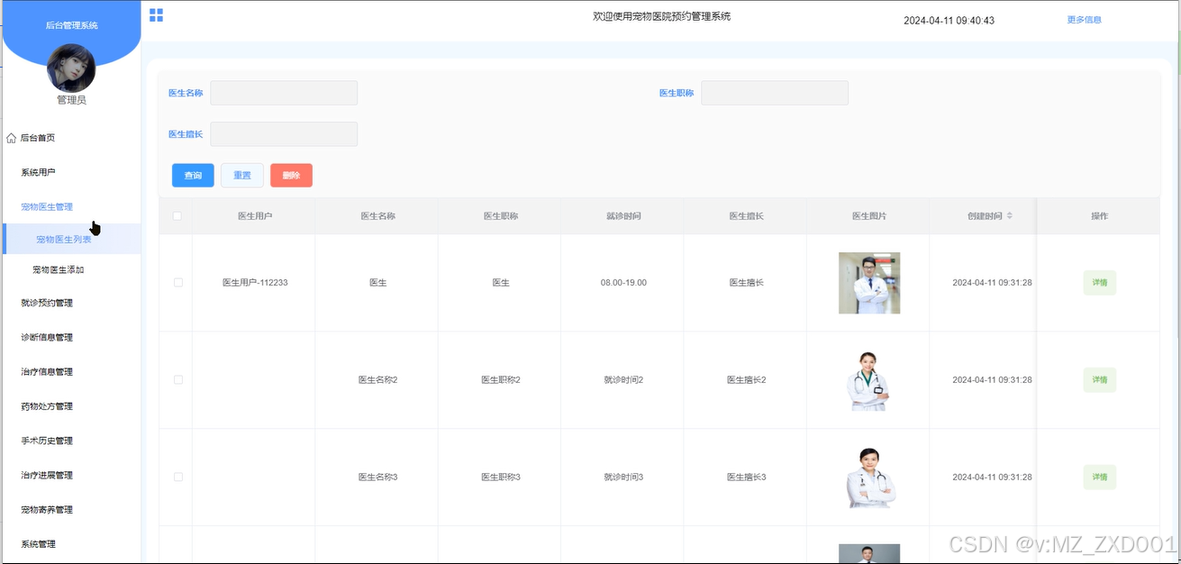Click the 创建时间 column header
1181x564 pixels.
[984, 216]
